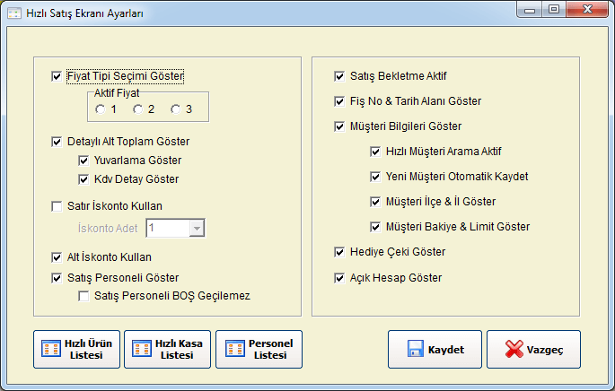Toggle Müşteri Bakiye & Limit Göster
This screenshot has height=391, width=615.
click(375, 227)
